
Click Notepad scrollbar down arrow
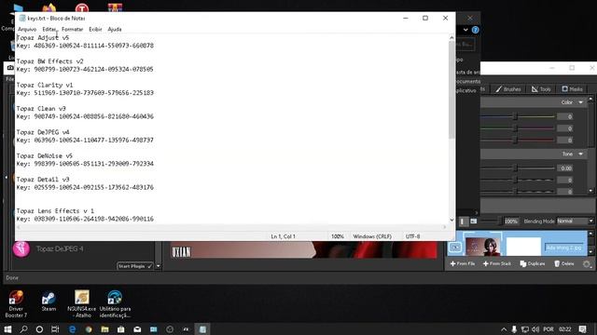(x=451, y=220)
